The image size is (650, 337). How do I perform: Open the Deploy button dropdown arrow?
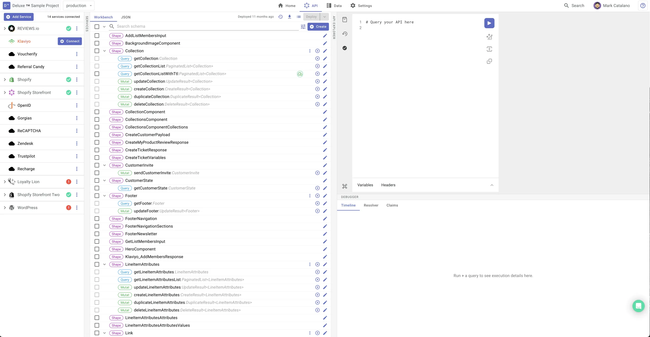coord(324,17)
